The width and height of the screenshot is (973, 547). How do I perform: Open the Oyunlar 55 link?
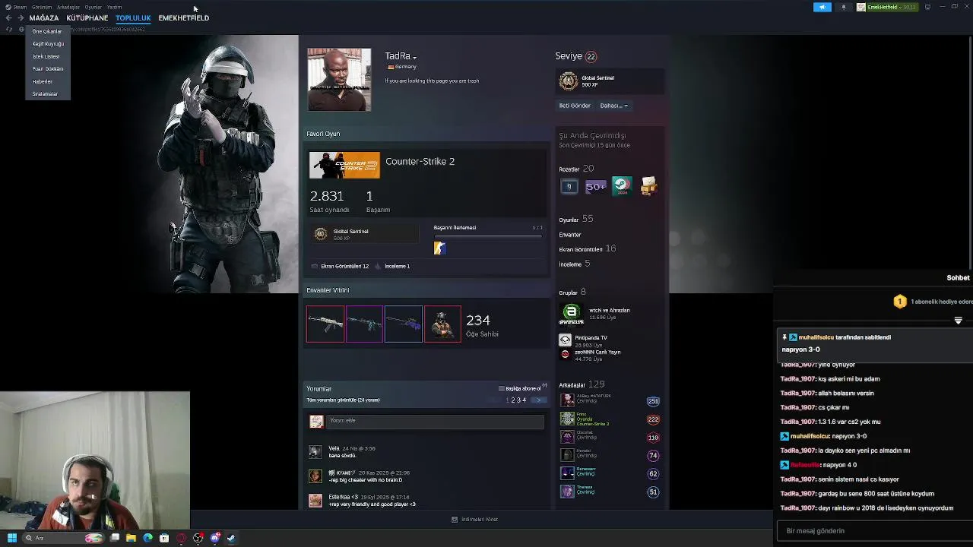click(x=575, y=219)
